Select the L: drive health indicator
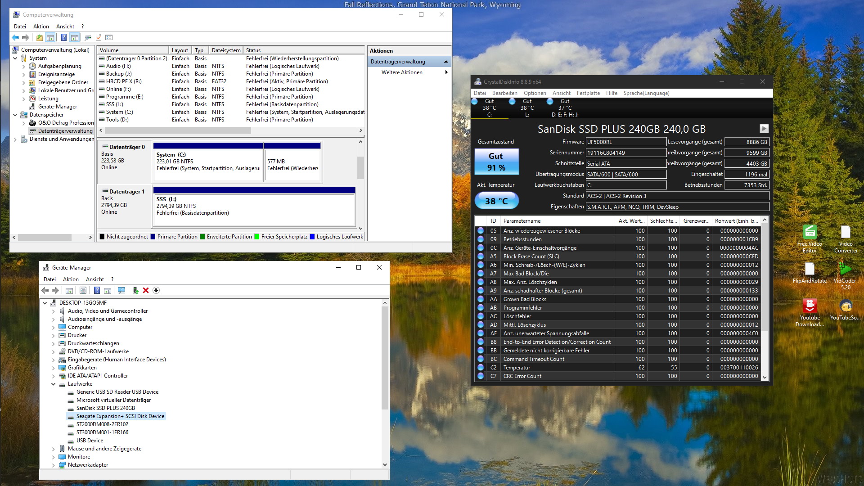The image size is (864, 486). coord(527,108)
